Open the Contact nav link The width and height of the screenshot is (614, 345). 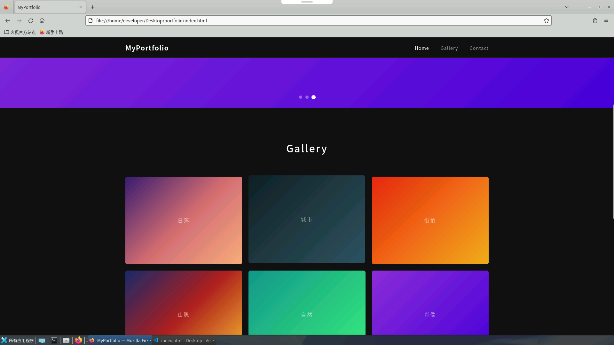479,48
